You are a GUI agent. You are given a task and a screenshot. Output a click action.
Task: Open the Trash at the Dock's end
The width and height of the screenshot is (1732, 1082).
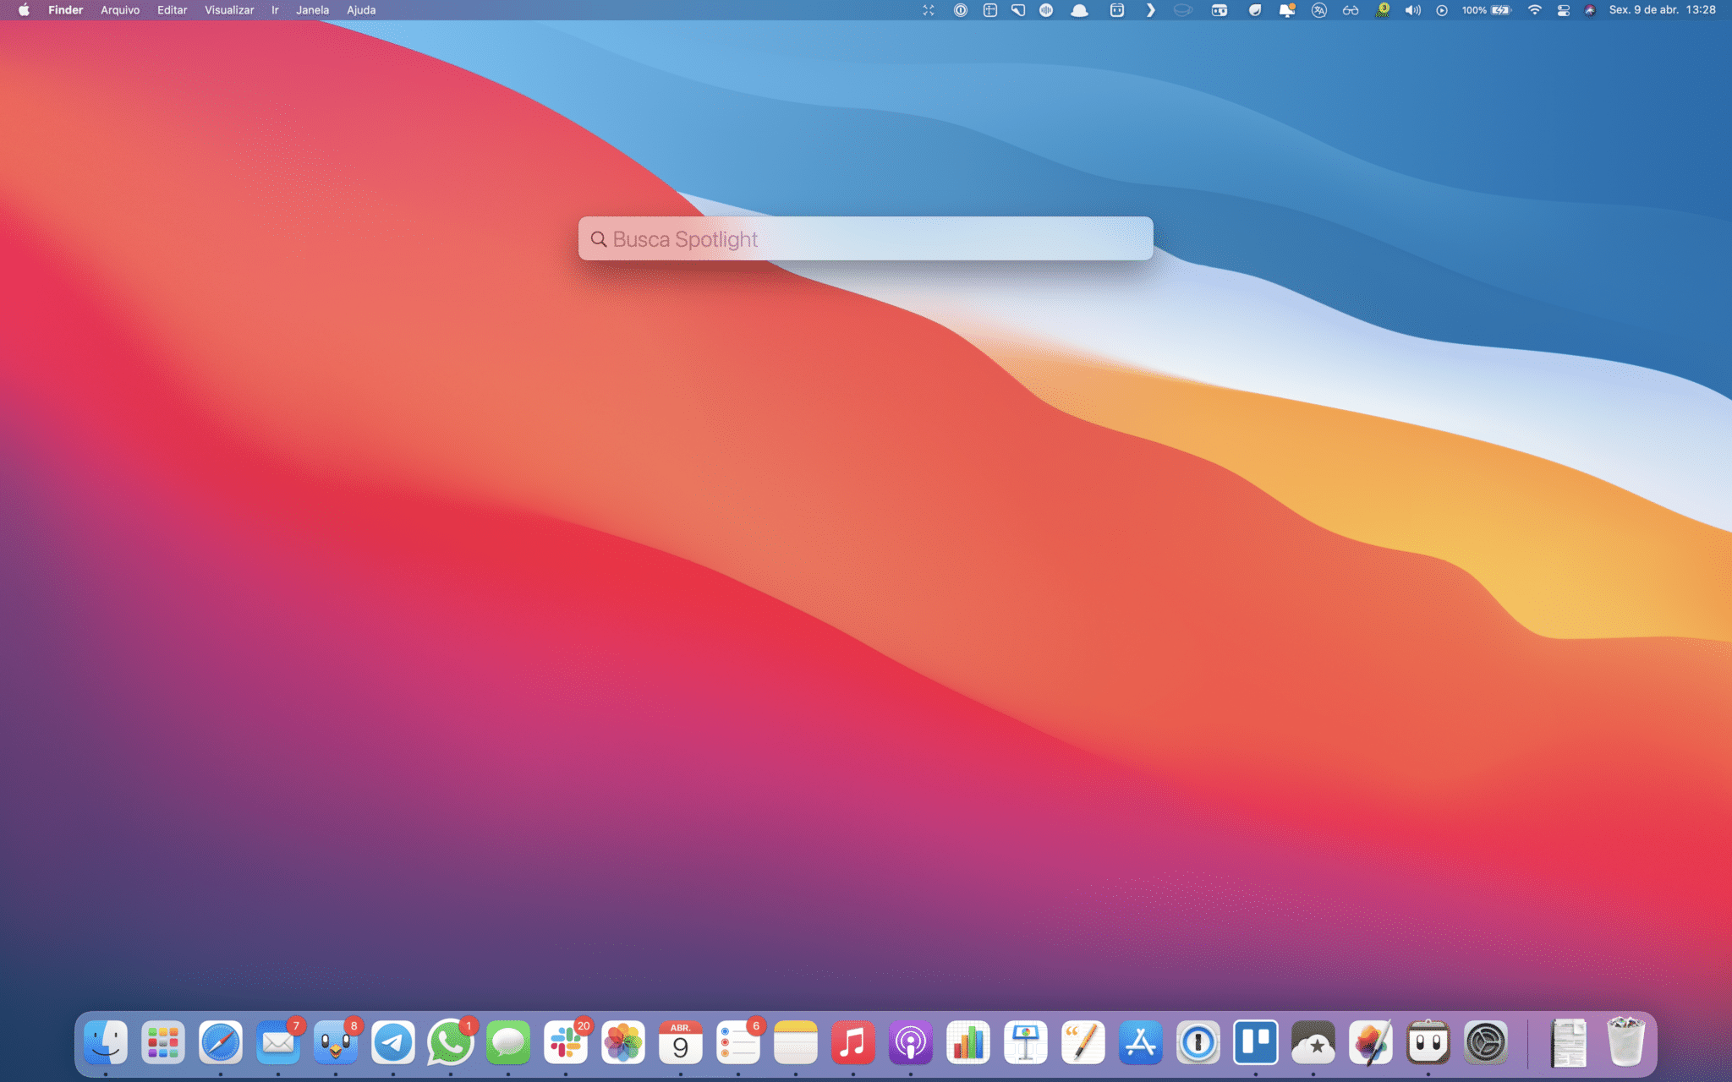click(1625, 1042)
